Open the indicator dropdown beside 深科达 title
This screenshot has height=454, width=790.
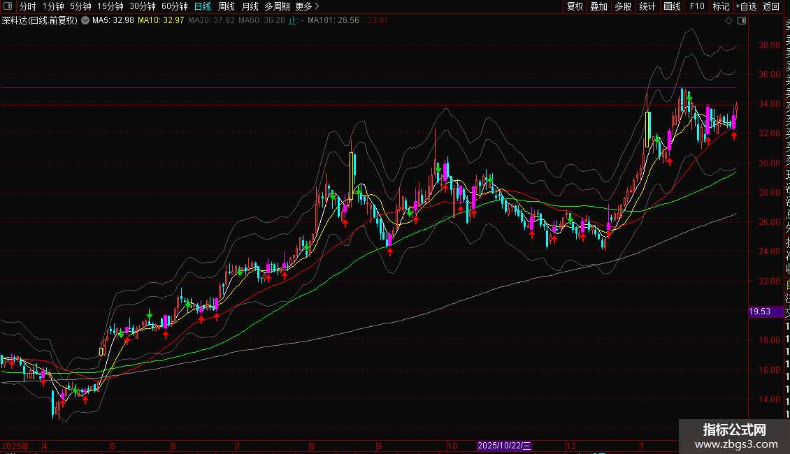85,20
